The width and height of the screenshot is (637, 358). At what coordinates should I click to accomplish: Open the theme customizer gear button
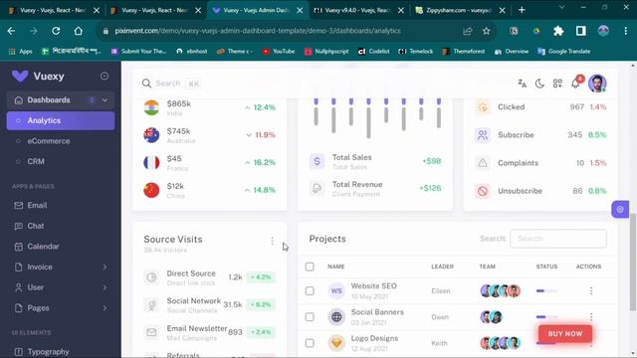[620, 210]
